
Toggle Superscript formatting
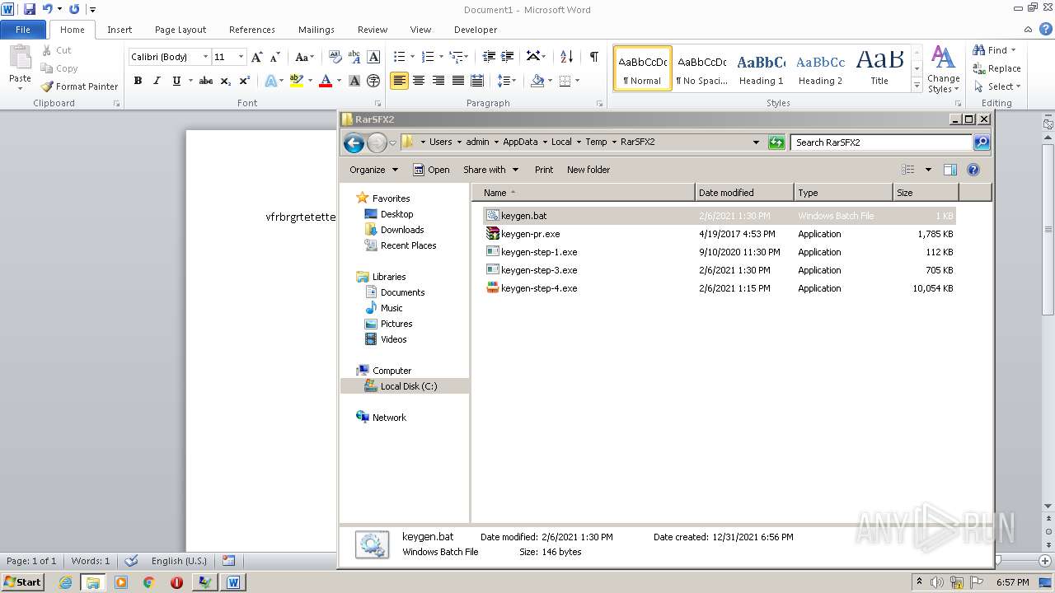245,81
